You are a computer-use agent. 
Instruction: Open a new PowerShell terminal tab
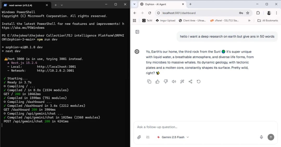click(56, 5)
